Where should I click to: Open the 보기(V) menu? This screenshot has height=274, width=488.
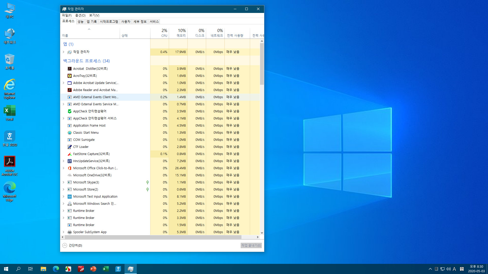pyautogui.click(x=94, y=15)
